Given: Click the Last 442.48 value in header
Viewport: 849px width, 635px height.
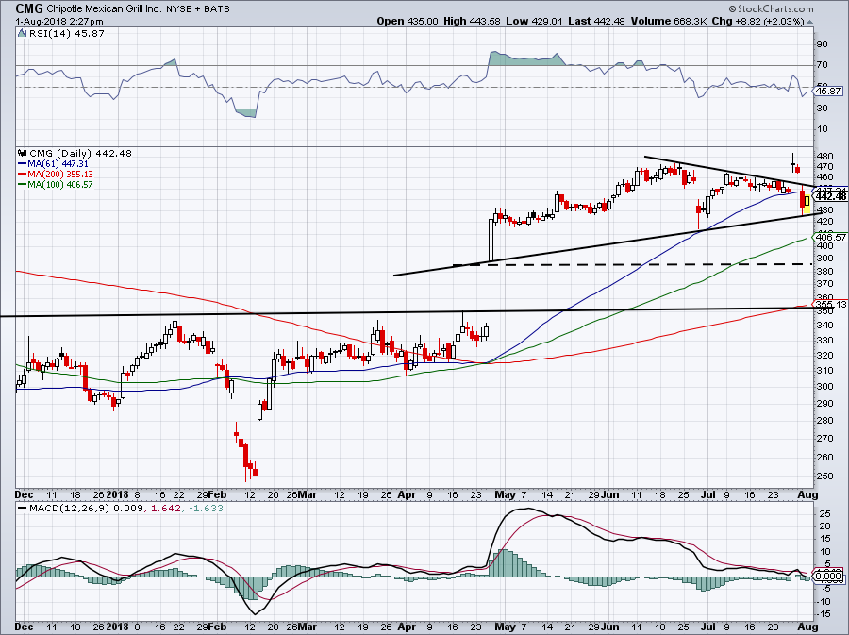Looking at the screenshot, I should [596, 21].
